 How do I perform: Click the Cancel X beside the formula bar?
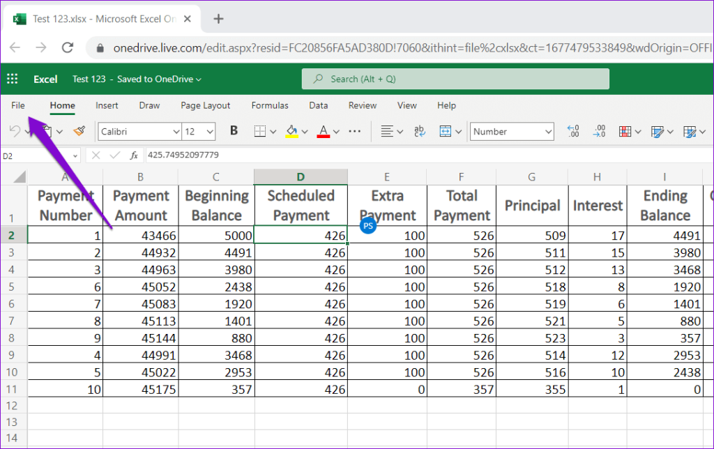(96, 155)
